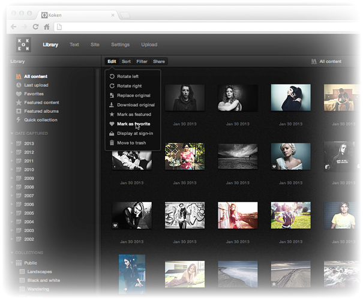Open the Upload tab
The image size is (363, 300).
[x=149, y=44]
